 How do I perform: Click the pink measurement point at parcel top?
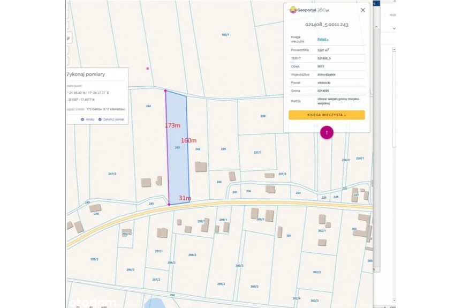(165, 91)
